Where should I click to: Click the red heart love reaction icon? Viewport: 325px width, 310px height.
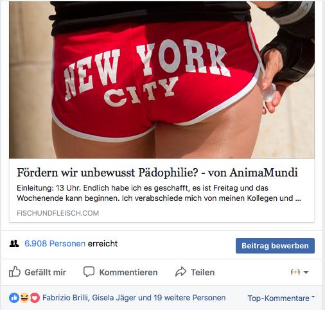[35, 298]
